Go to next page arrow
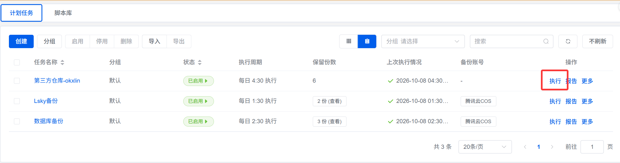Image resolution: width=620 pixels, height=163 pixels. coord(552,147)
